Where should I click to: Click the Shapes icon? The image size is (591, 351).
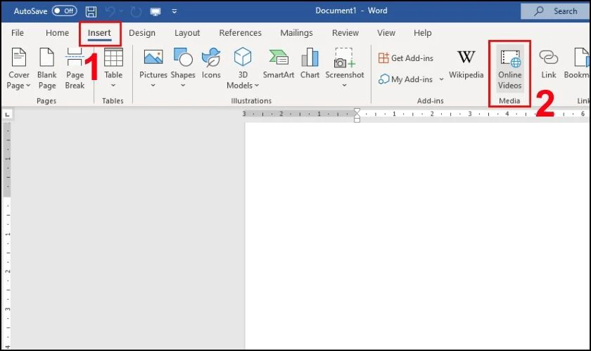183,57
